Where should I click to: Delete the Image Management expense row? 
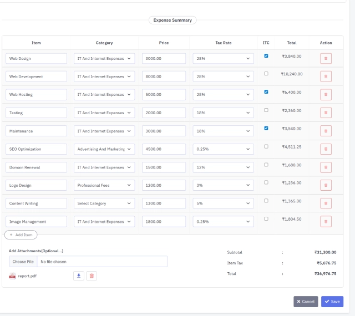326,221
